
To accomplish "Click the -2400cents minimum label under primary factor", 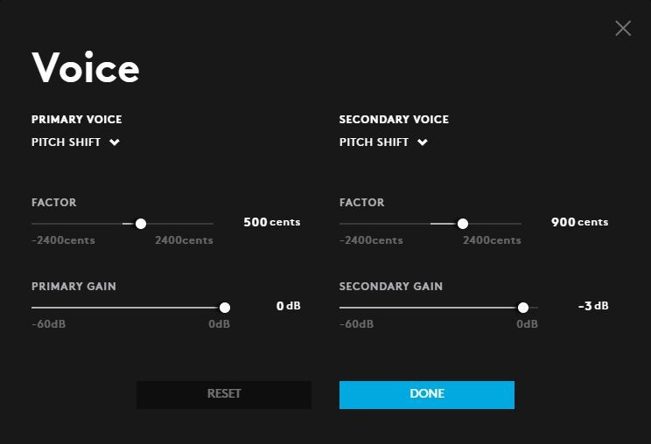I will (x=63, y=240).
